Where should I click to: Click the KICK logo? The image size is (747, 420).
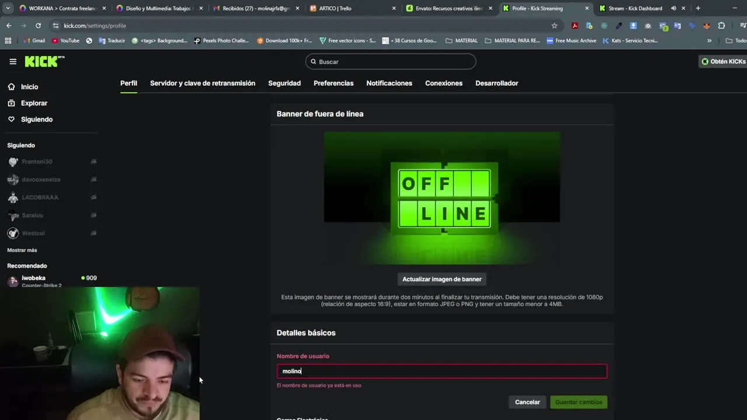click(x=44, y=61)
